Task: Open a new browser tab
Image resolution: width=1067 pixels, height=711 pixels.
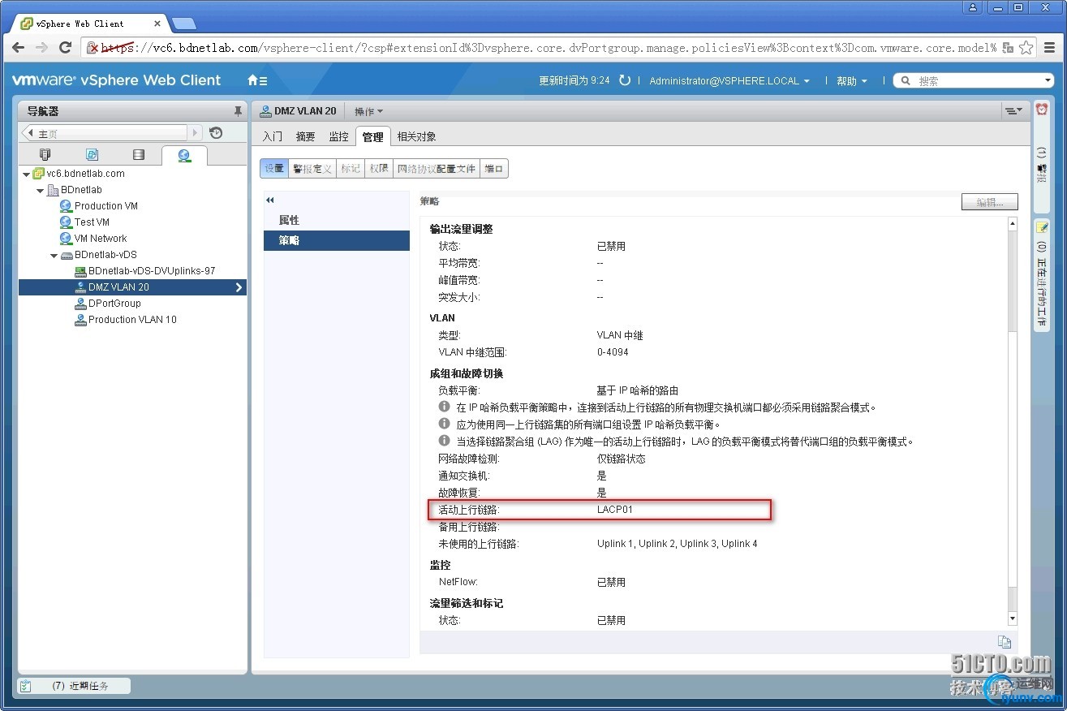Action: (x=183, y=24)
